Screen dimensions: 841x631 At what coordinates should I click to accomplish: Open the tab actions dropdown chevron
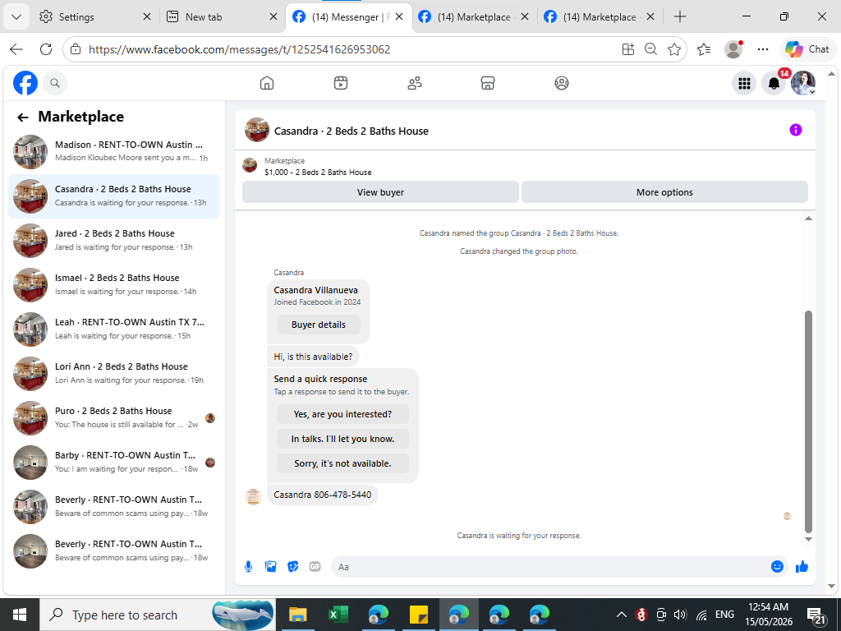click(x=16, y=16)
